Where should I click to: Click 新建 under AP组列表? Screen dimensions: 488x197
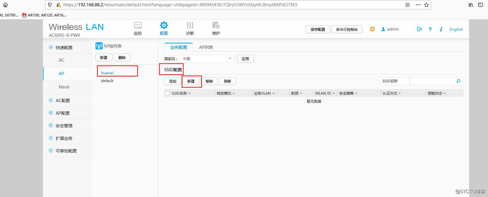104,57
